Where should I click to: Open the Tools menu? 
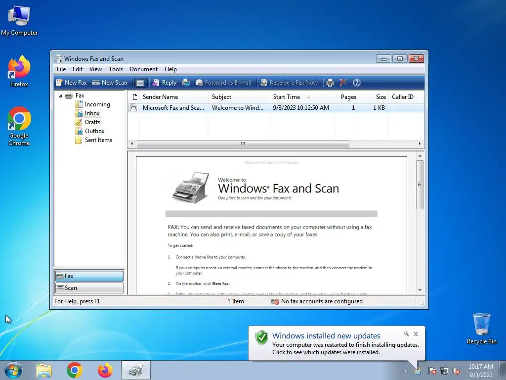click(116, 69)
